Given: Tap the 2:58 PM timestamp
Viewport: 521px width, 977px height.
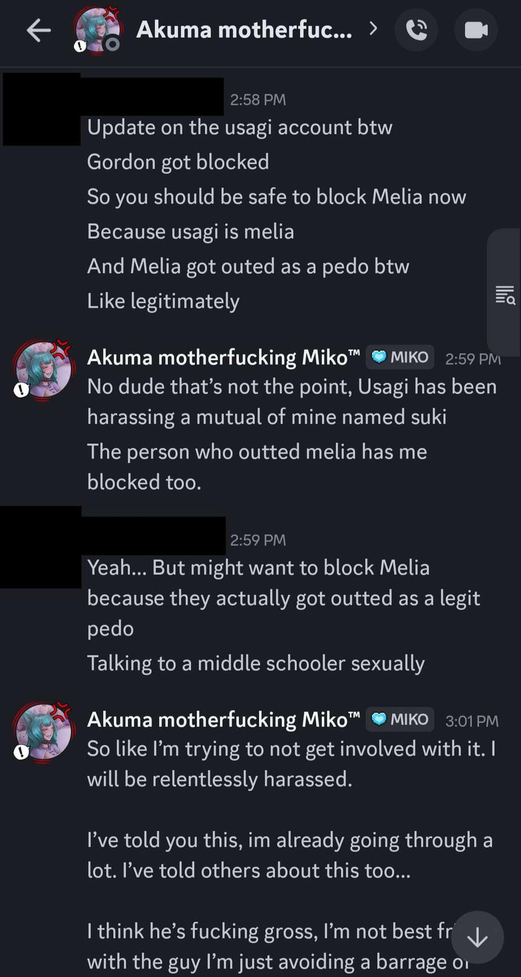Looking at the screenshot, I should click(258, 100).
